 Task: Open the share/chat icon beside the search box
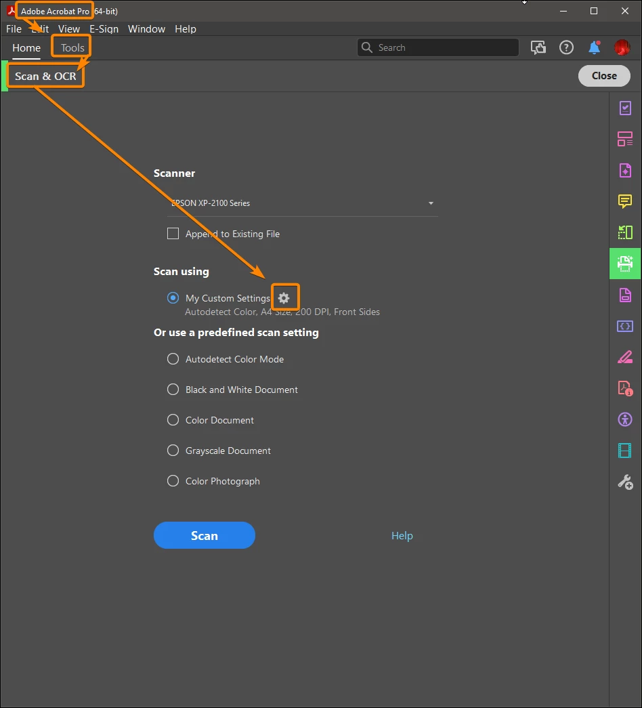538,47
